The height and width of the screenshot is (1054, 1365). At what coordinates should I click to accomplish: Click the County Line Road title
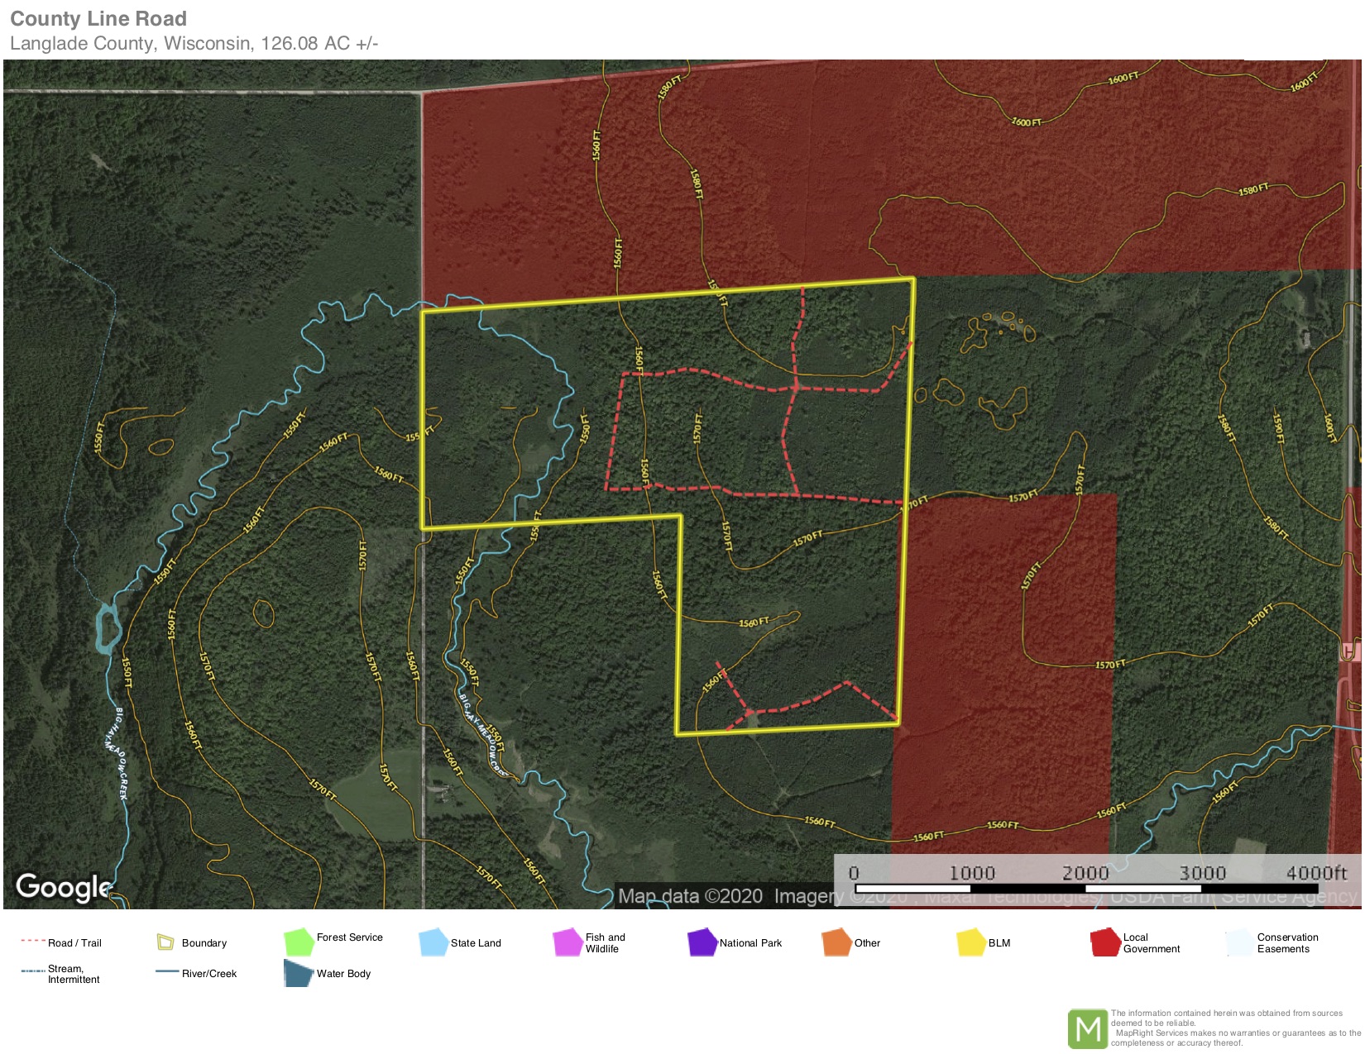tap(98, 18)
